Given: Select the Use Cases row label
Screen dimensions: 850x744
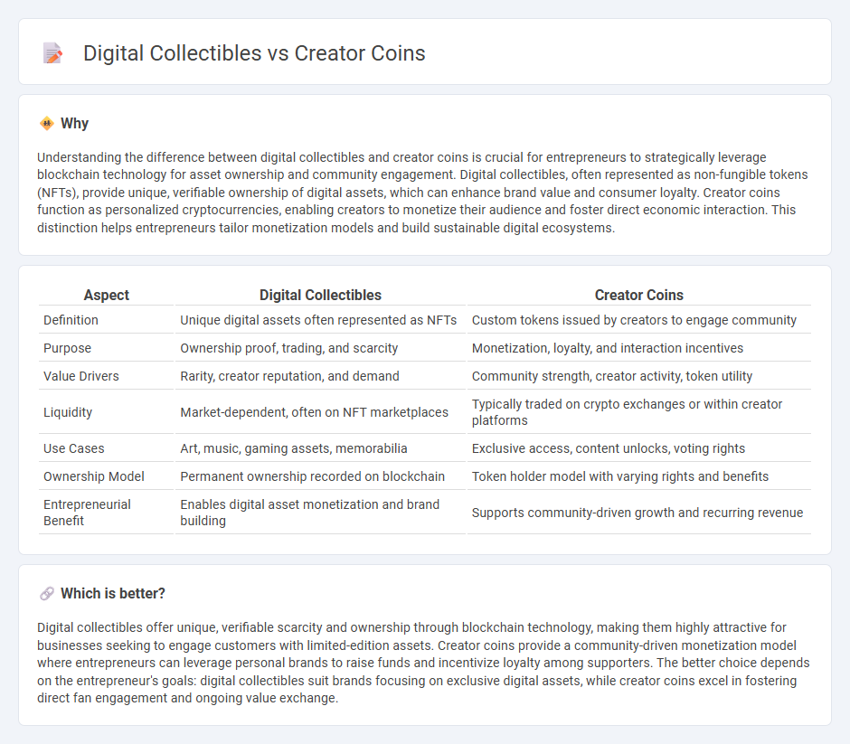Looking at the screenshot, I should pos(74,448).
